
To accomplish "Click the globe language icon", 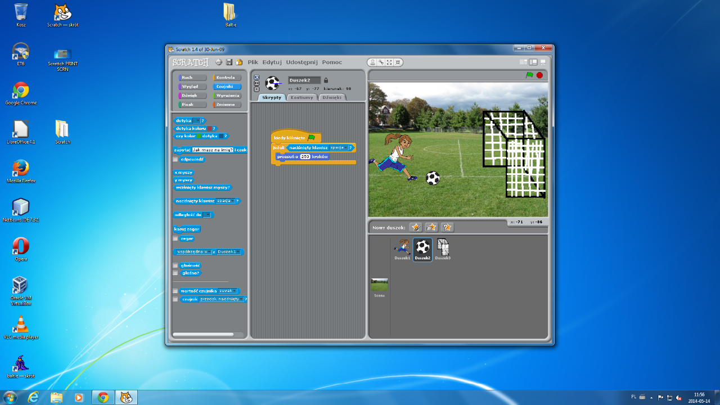I will pyautogui.click(x=219, y=62).
